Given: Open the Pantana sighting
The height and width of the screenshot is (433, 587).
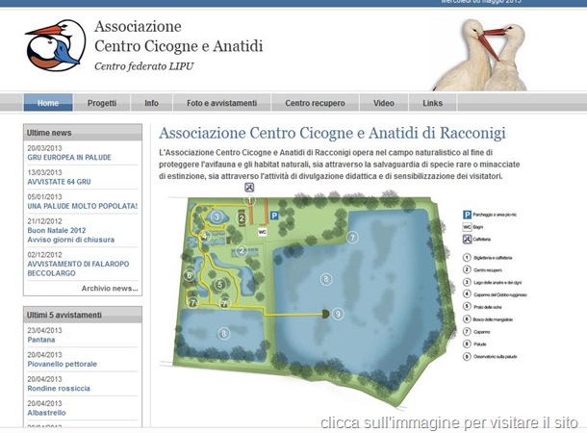Looking at the screenshot, I should coord(41,340).
